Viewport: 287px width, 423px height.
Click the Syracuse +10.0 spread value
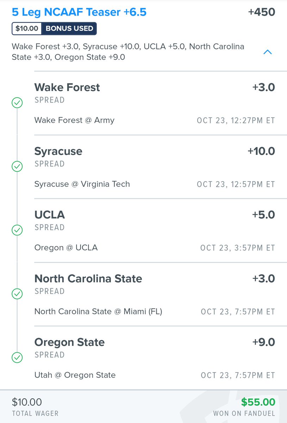tap(261, 151)
